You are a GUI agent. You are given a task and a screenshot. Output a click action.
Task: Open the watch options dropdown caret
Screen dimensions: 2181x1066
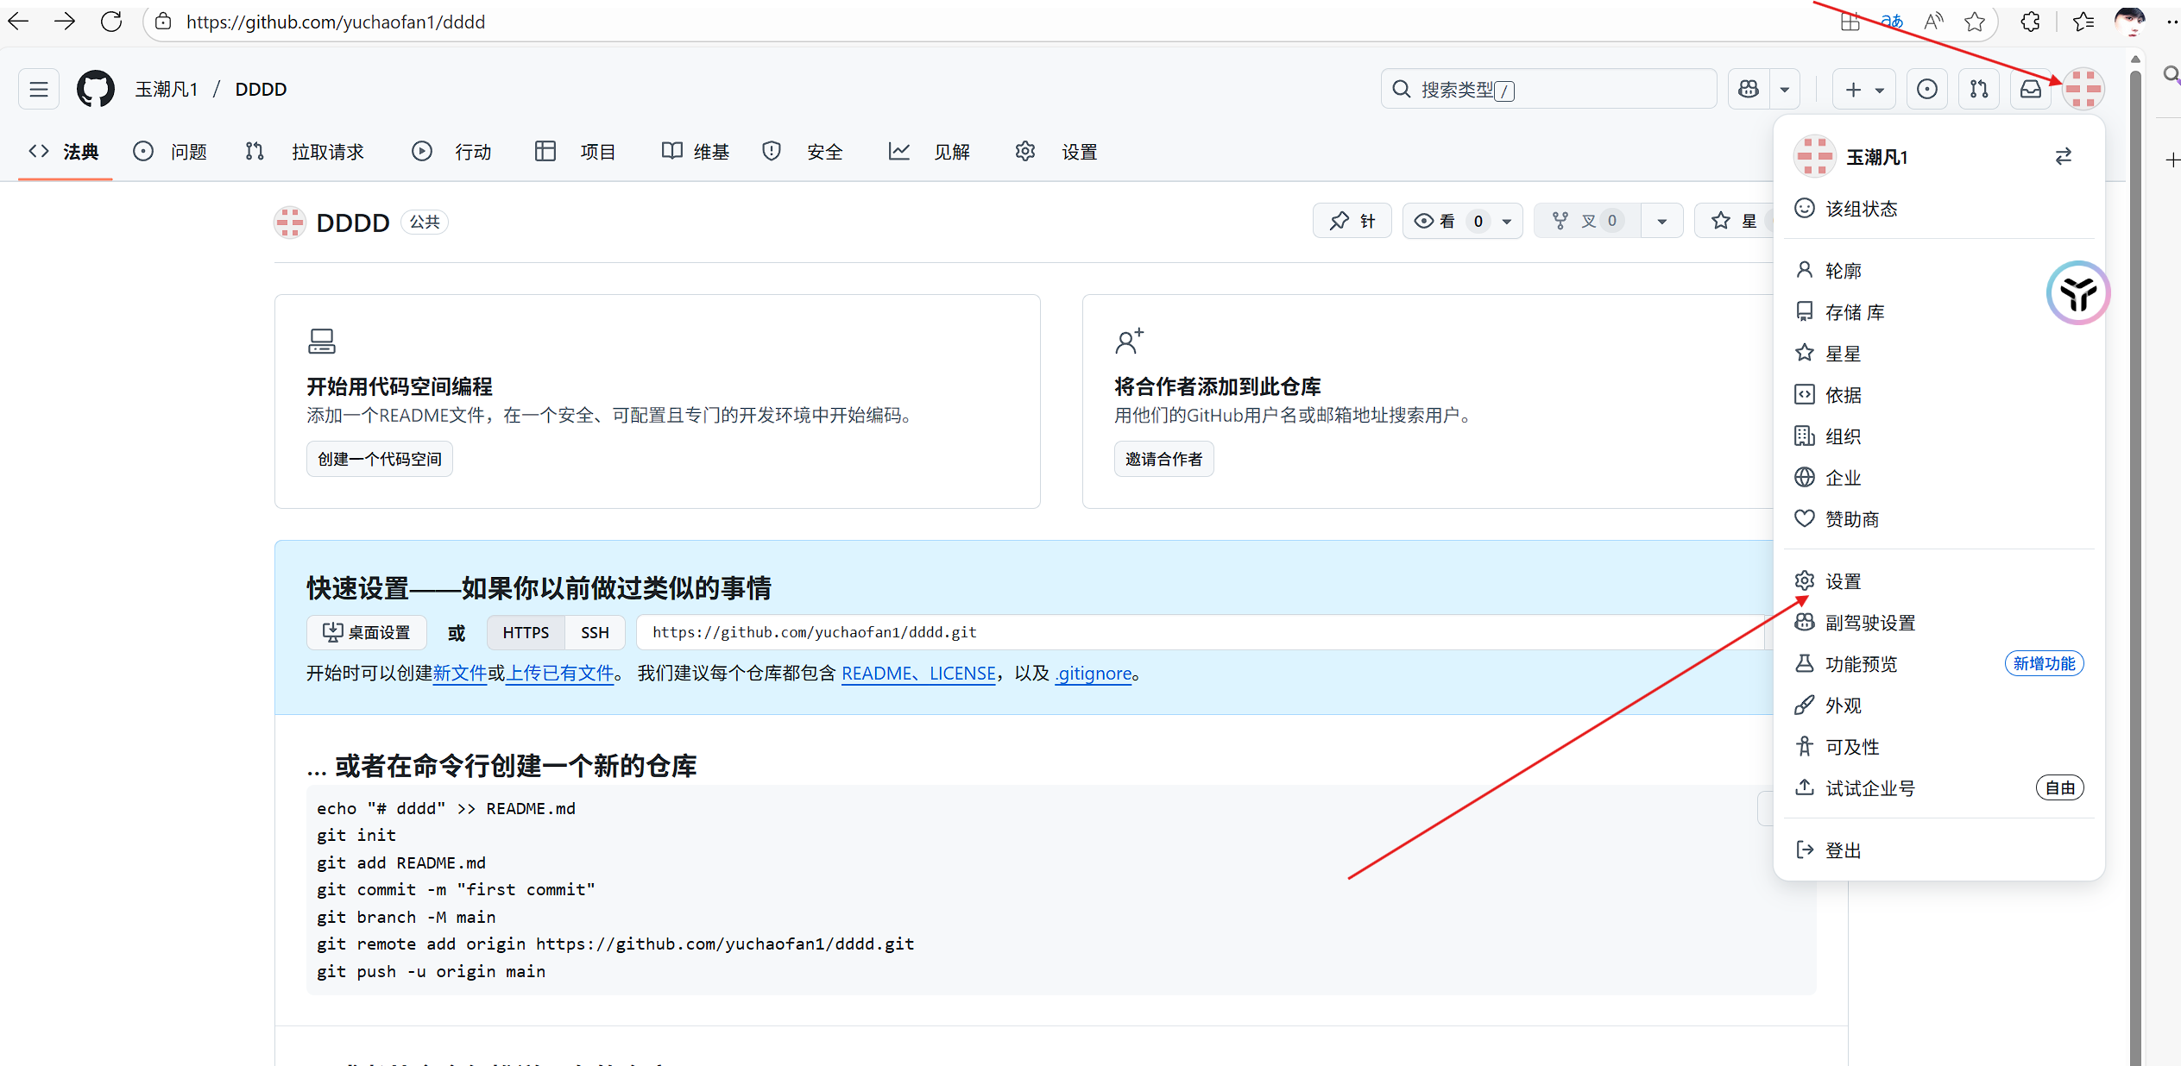pos(1505,221)
